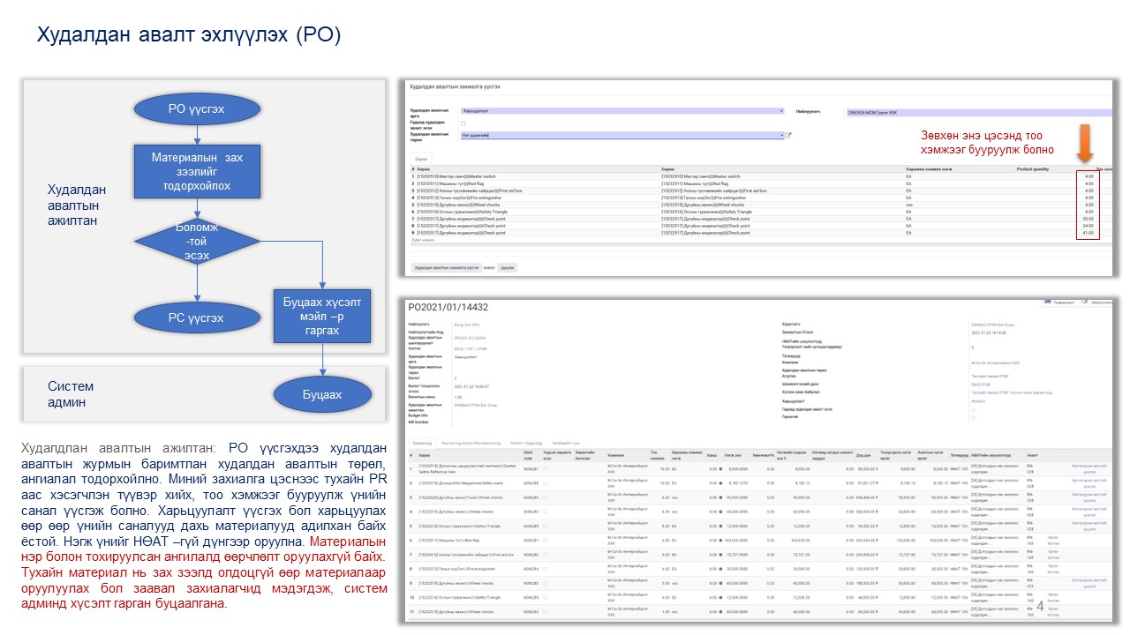Click the 'Нийлүүлэгч' field with '2560526 МСМ Групп ХХК'

click(x=979, y=112)
